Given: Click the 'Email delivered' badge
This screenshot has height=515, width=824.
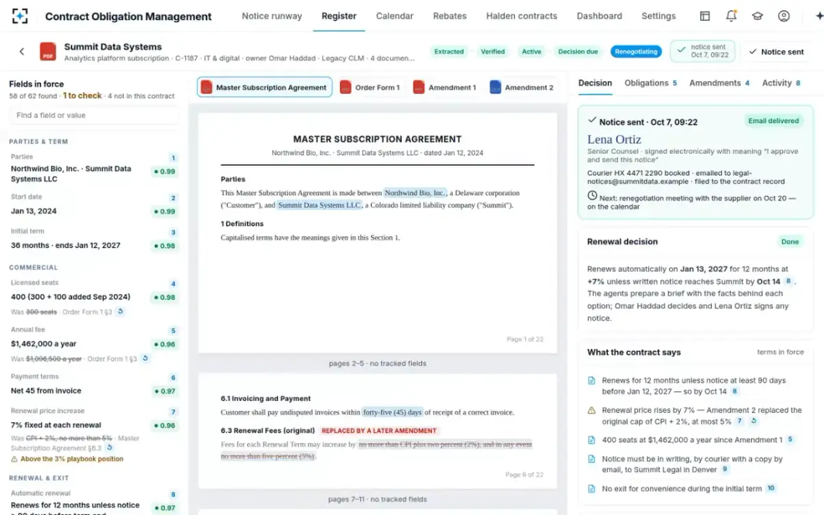Looking at the screenshot, I should click(x=774, y=121).
